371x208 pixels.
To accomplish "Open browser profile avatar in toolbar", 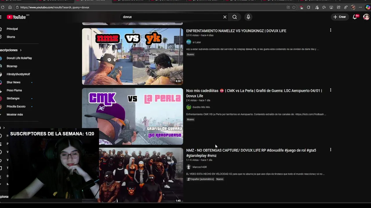I will coord(353,7).
